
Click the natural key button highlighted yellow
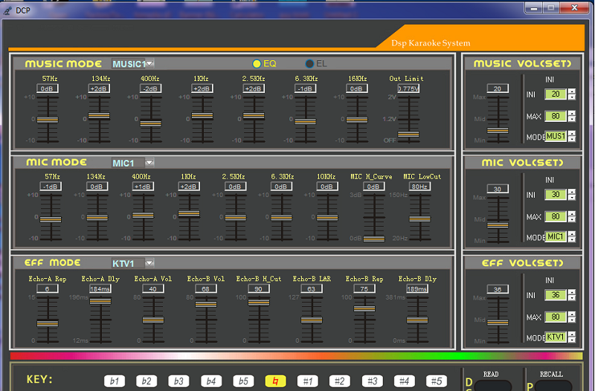pyautogui.click(x=275, y=381)
